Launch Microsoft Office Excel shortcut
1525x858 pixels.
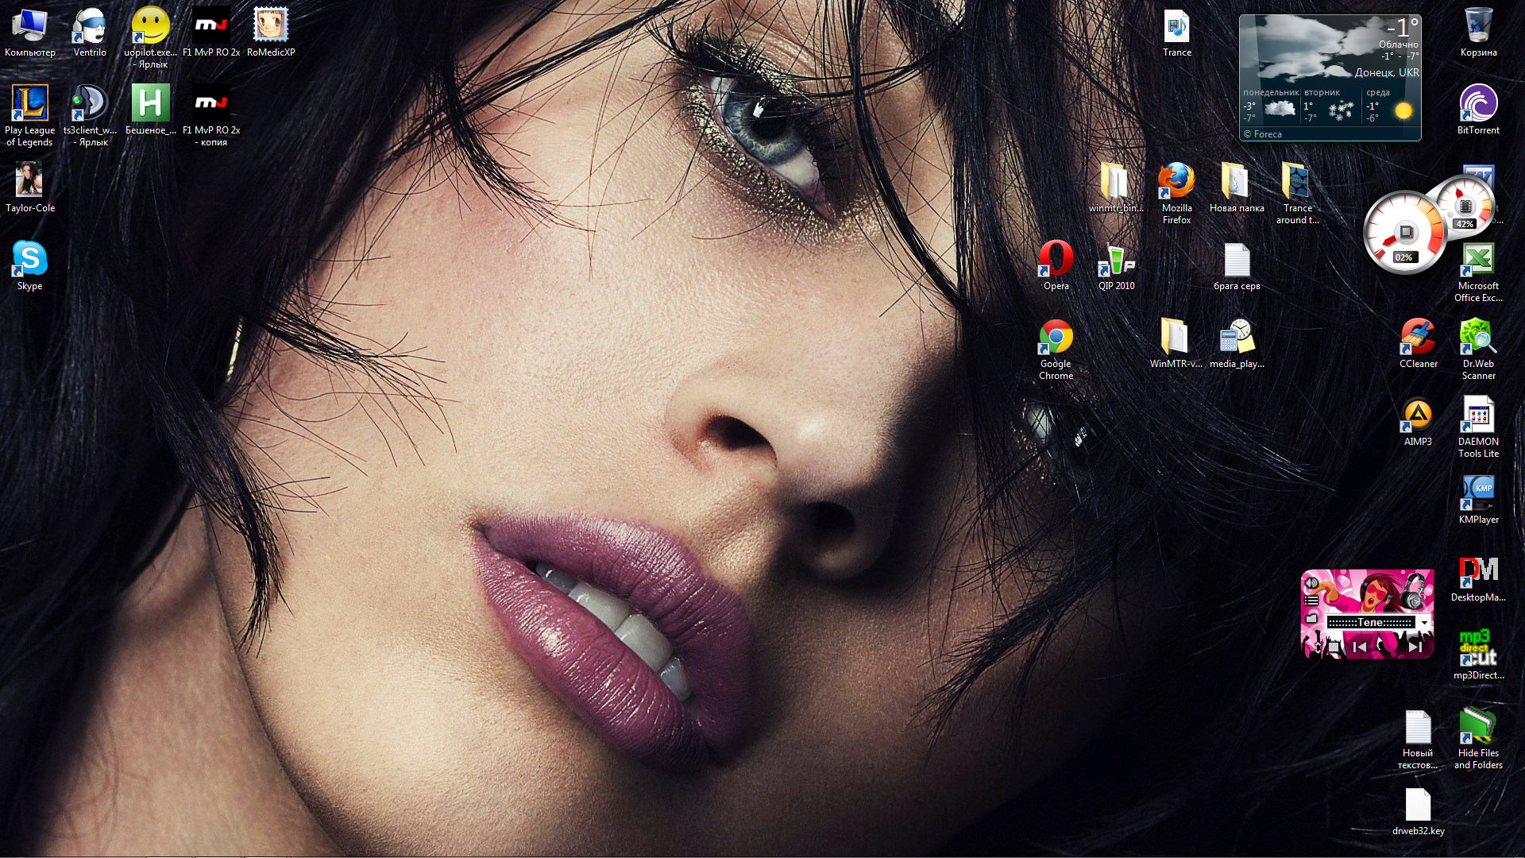1478,272
